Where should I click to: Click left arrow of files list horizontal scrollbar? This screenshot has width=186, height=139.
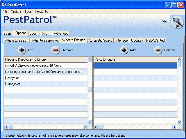6,127
